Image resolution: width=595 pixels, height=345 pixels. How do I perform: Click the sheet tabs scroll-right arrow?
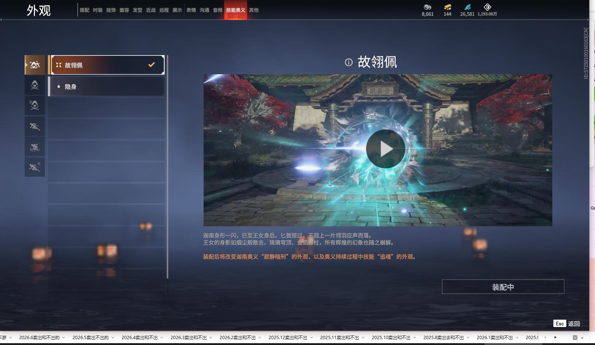(x=555, y=337)
